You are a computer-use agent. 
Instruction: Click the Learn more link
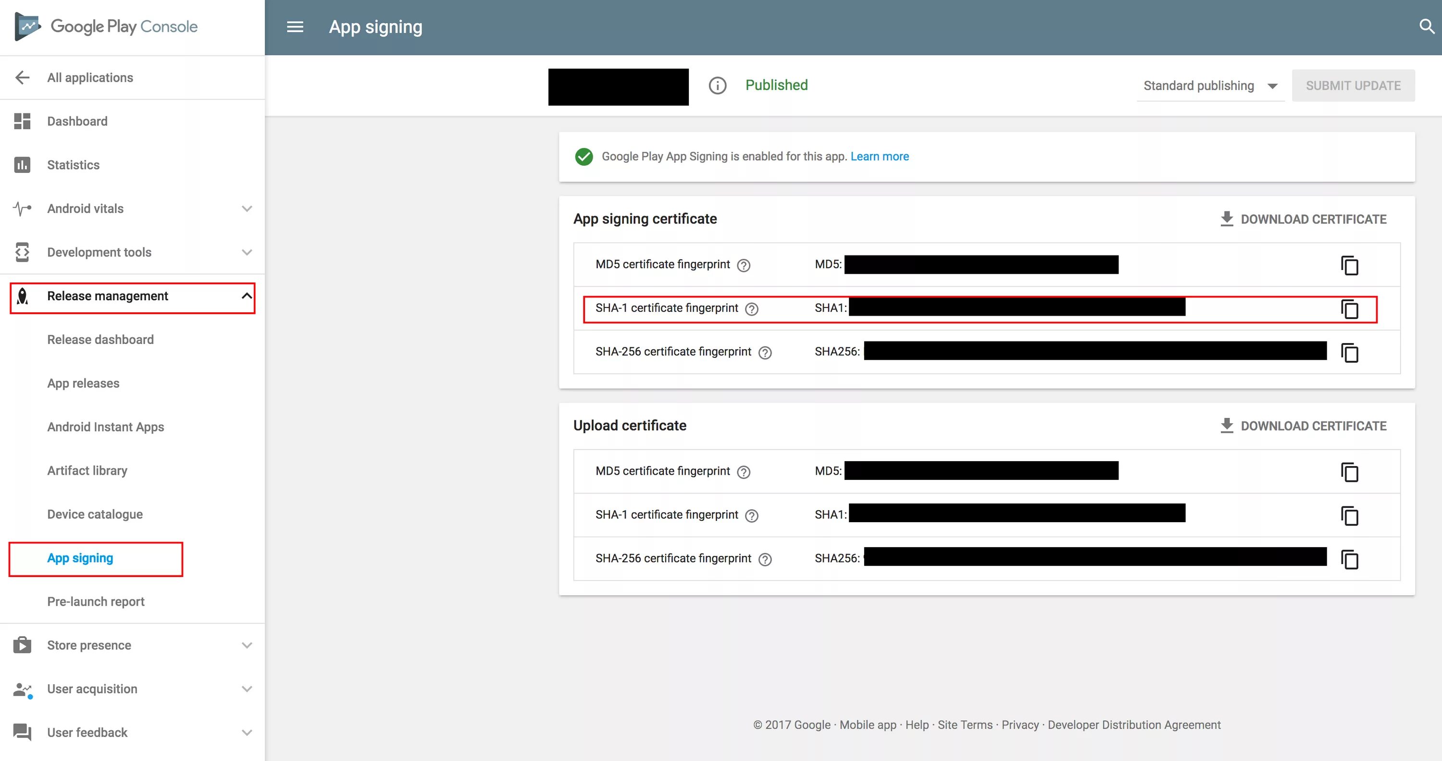point(879,157)
